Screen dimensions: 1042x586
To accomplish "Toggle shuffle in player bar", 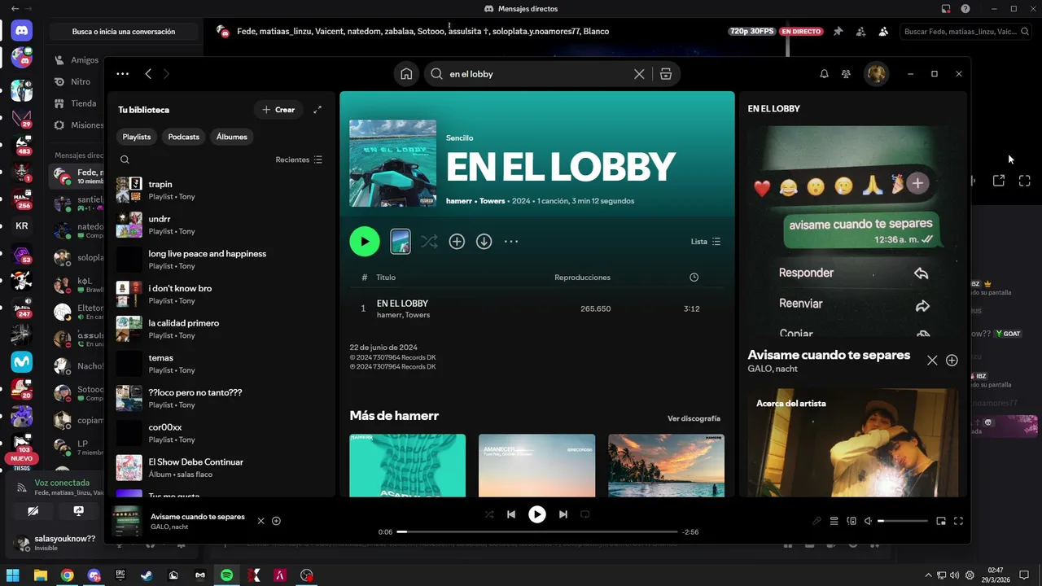I will click(x=489, y=514).
